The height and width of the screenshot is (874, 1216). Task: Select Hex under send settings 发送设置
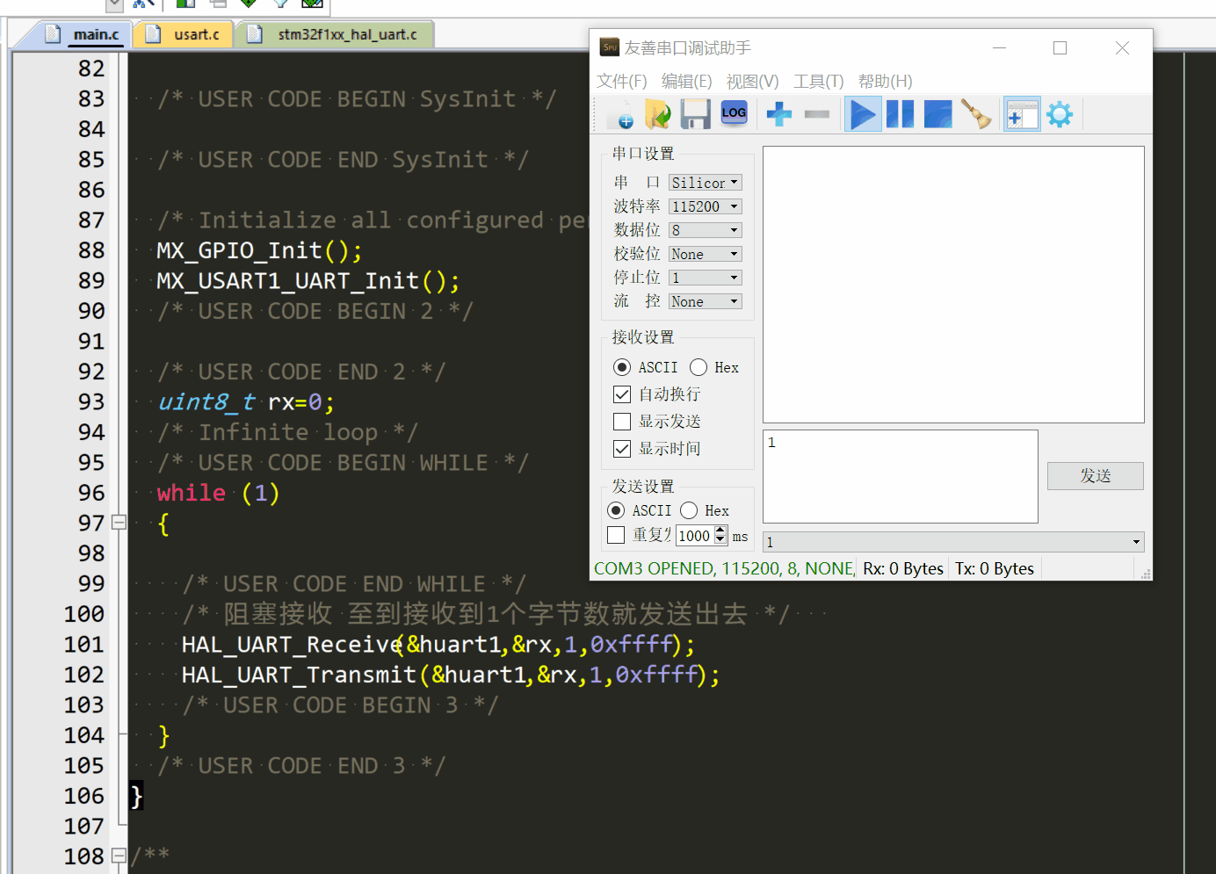click(689, 510)
